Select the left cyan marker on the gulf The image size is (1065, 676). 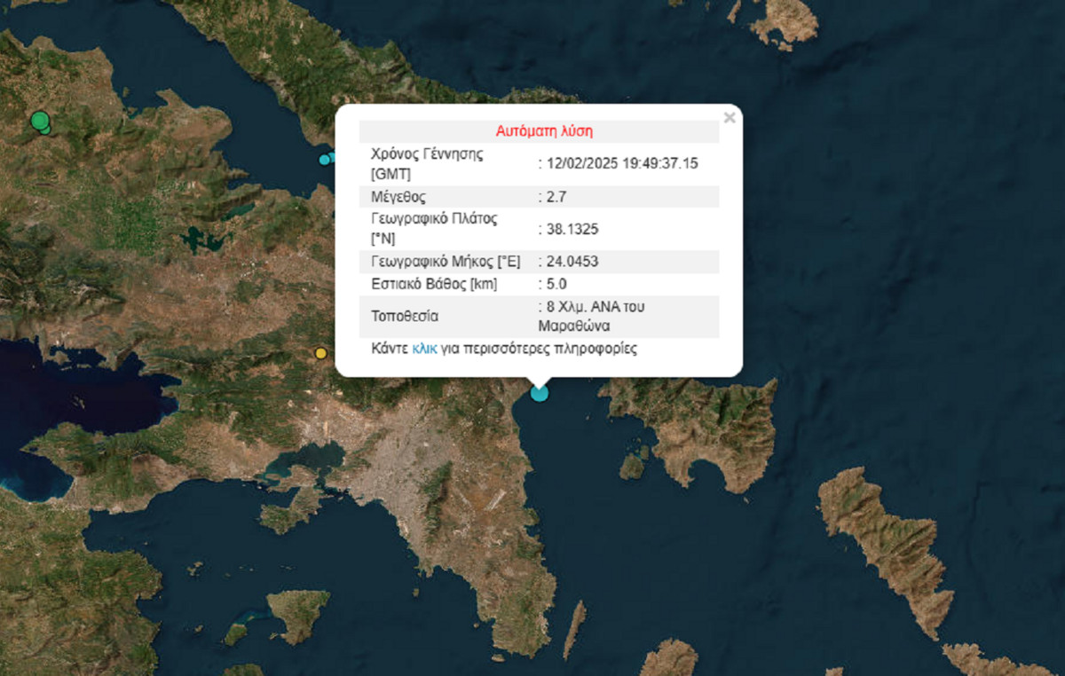coord(325,160)
